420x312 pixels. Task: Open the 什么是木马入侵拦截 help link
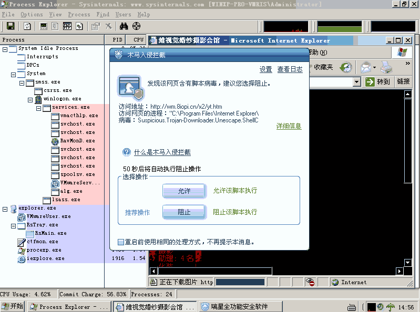pyautogui.click(x=162, y=152)
